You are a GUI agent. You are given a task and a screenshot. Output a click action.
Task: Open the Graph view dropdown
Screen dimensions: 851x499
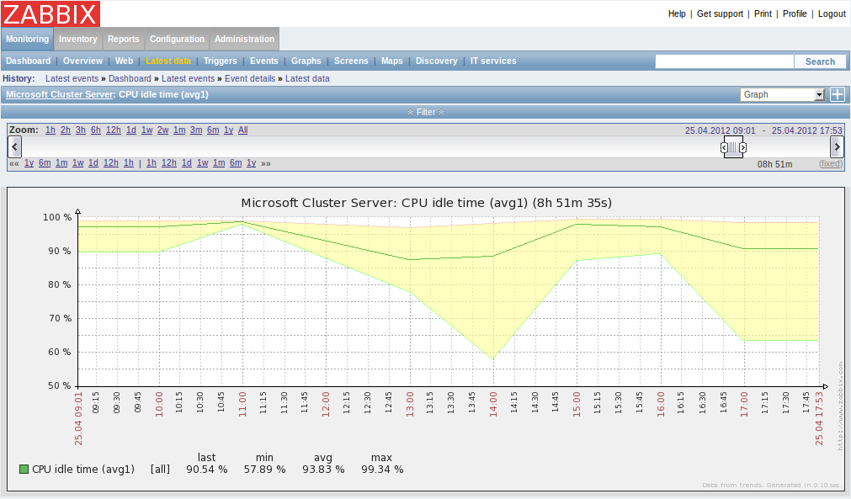[x=783, y=94]
